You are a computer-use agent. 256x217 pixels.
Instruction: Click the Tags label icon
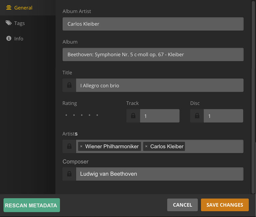[9, 23]
